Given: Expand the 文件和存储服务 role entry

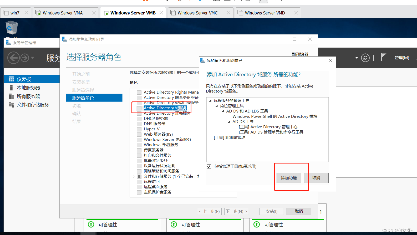Looking at the screenshot, I should (x=134, y=177).
